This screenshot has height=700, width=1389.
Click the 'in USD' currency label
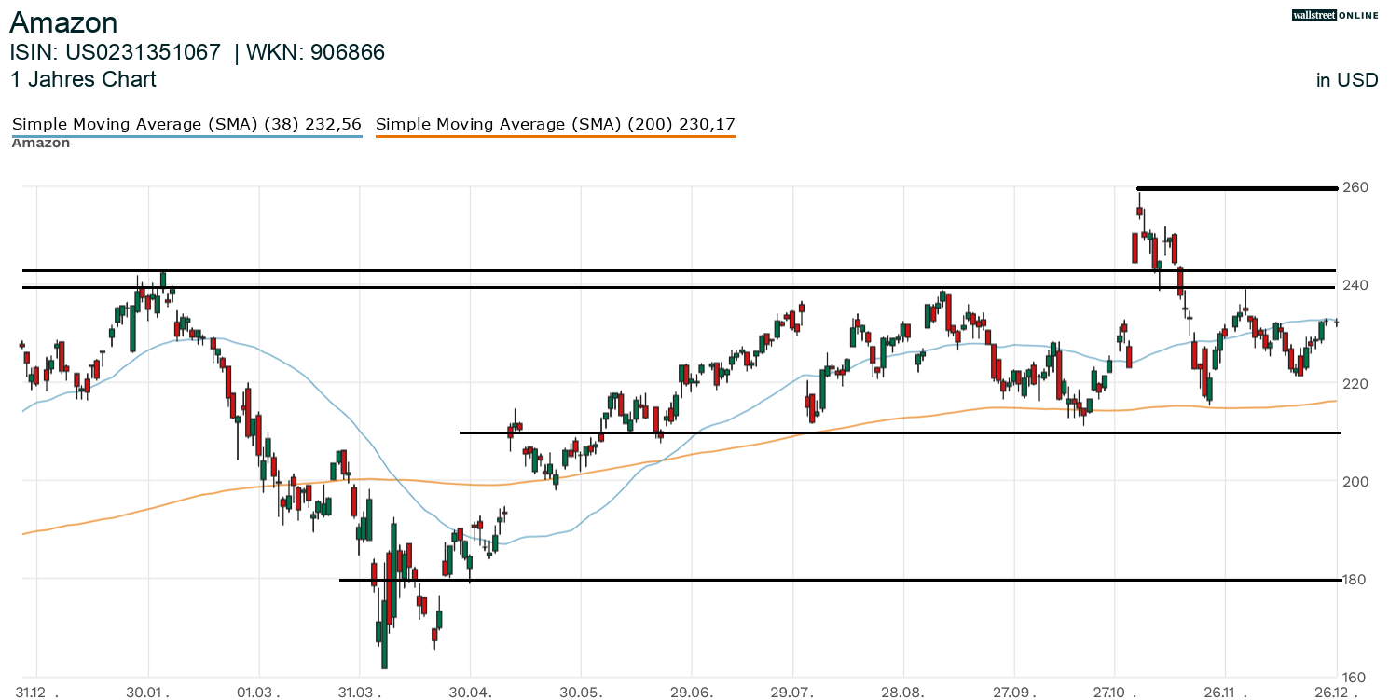(x=1347, y=80)
